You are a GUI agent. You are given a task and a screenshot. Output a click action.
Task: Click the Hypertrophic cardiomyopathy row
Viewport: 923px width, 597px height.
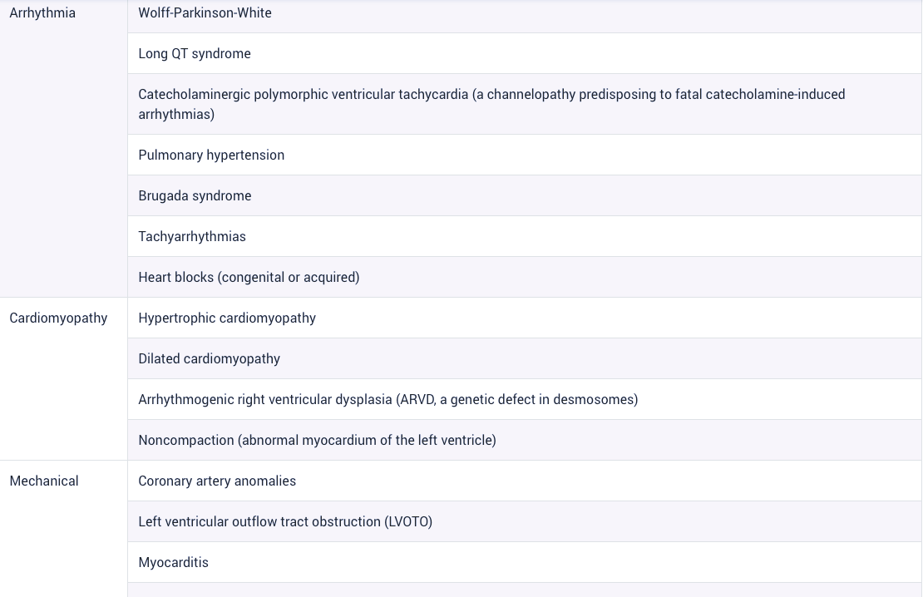tap(525, 318)
